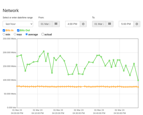Click the 'Select or enter date/time range' label

18,18
